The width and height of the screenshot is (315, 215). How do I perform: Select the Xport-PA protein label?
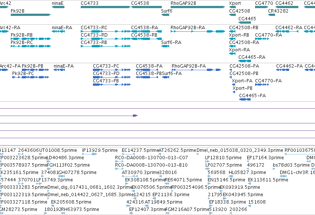point(242,81)
